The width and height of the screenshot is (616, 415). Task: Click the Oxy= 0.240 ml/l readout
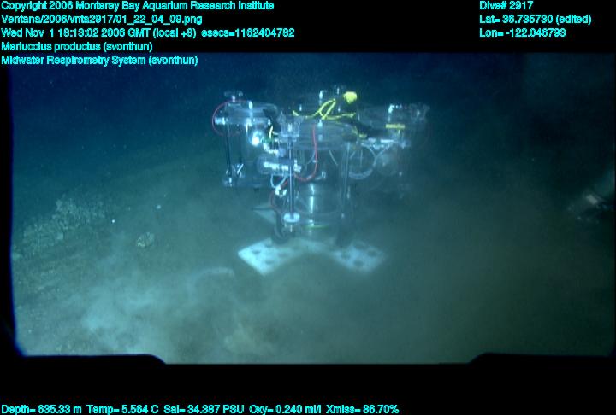click(285, 410)
